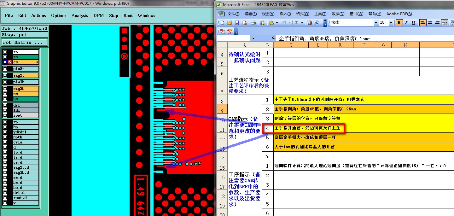The height and width of the screenshot is (216, 454).
Task: Open Name Box dropdown arrow
Action: [x=253, y=38]
